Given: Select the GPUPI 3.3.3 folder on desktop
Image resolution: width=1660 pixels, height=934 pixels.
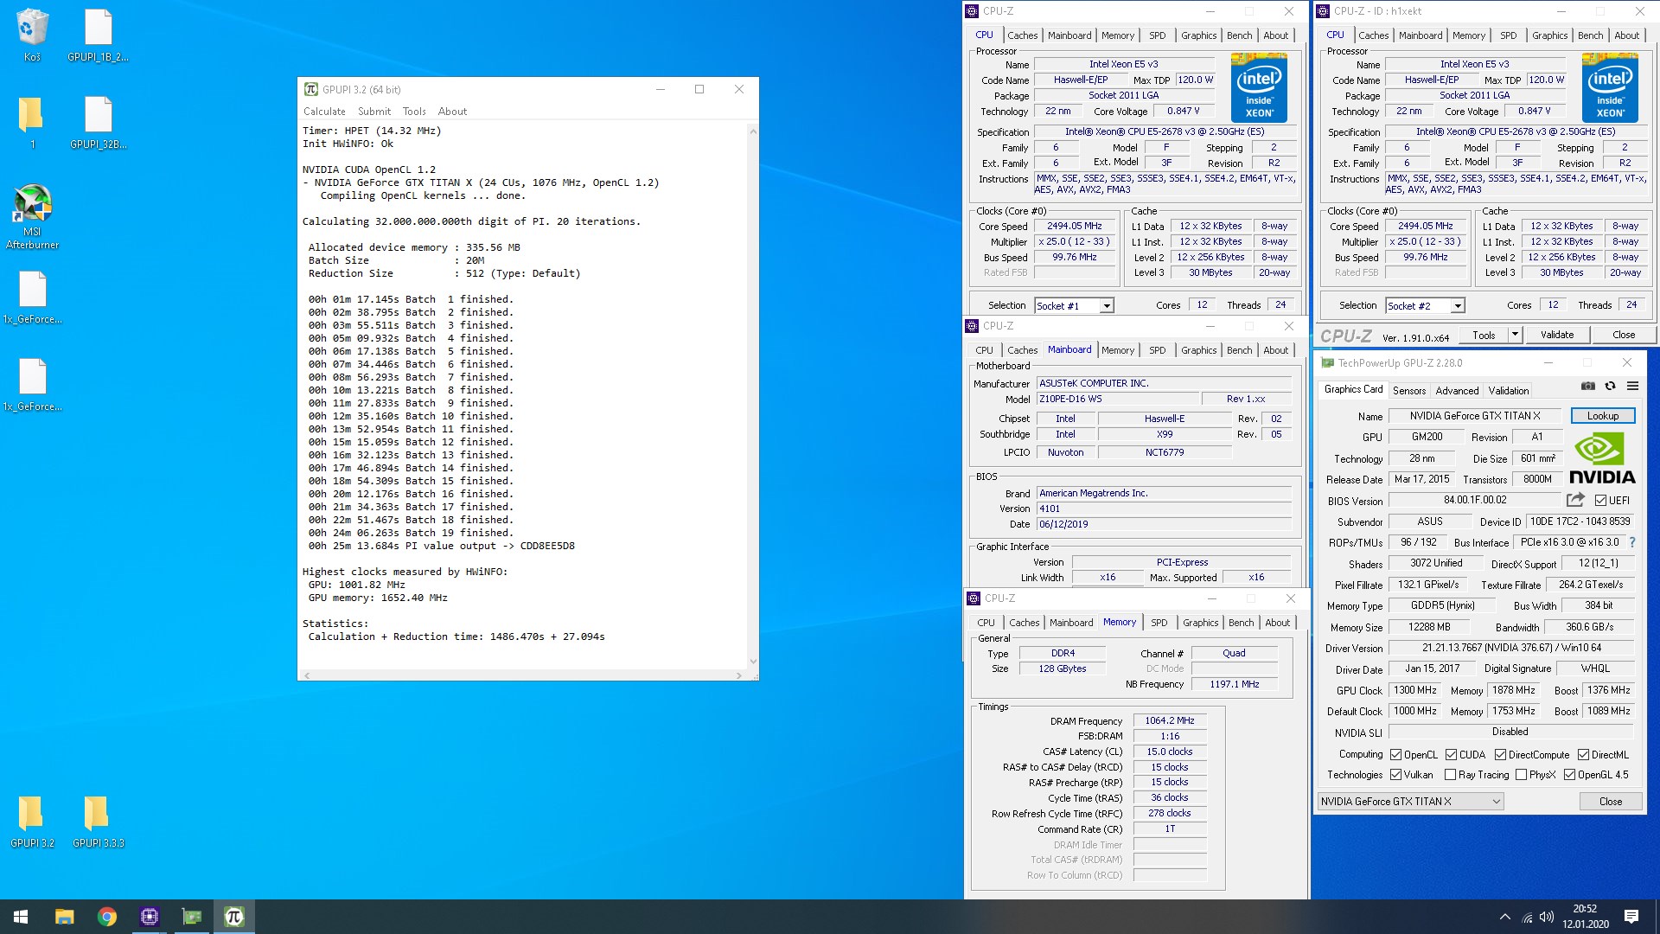Looking at the screenshot, I should click(98, 822).
